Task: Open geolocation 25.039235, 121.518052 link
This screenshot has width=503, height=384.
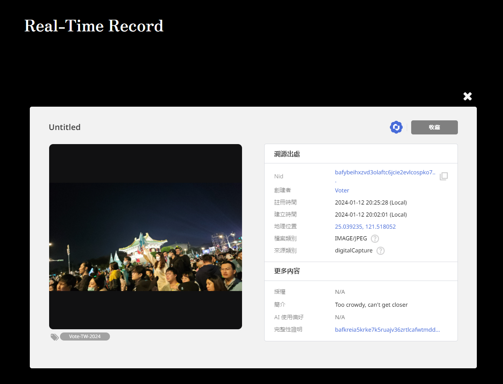Action: point(365,227)
